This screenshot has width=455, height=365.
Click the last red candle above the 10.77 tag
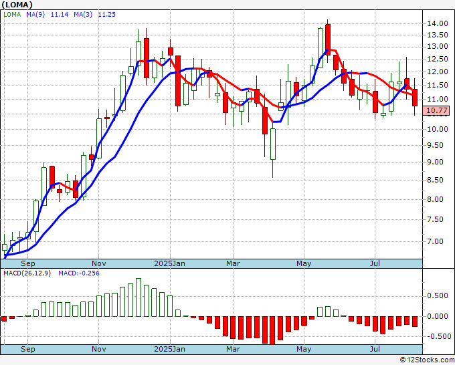click(415, 98)
